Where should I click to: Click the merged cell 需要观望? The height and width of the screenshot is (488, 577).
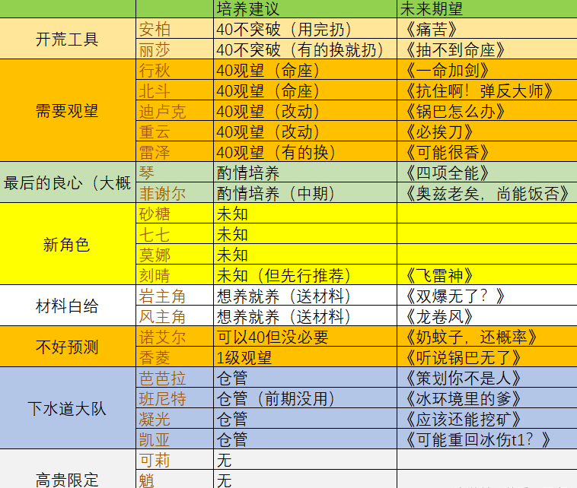(x=68, y=110)
